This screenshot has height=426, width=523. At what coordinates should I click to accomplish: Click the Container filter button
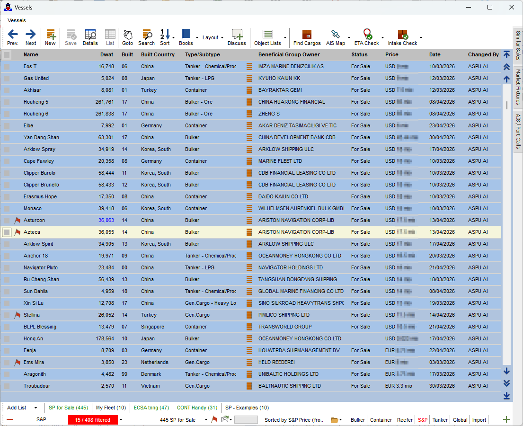381,420
